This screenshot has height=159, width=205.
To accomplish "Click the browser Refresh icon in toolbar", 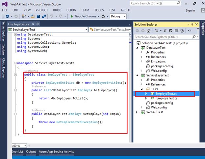I will tap(103, 16).
